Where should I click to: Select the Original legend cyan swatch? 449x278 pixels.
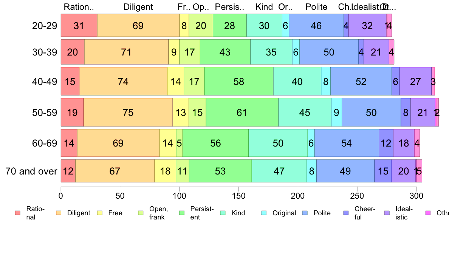click(x=264, y=213)
